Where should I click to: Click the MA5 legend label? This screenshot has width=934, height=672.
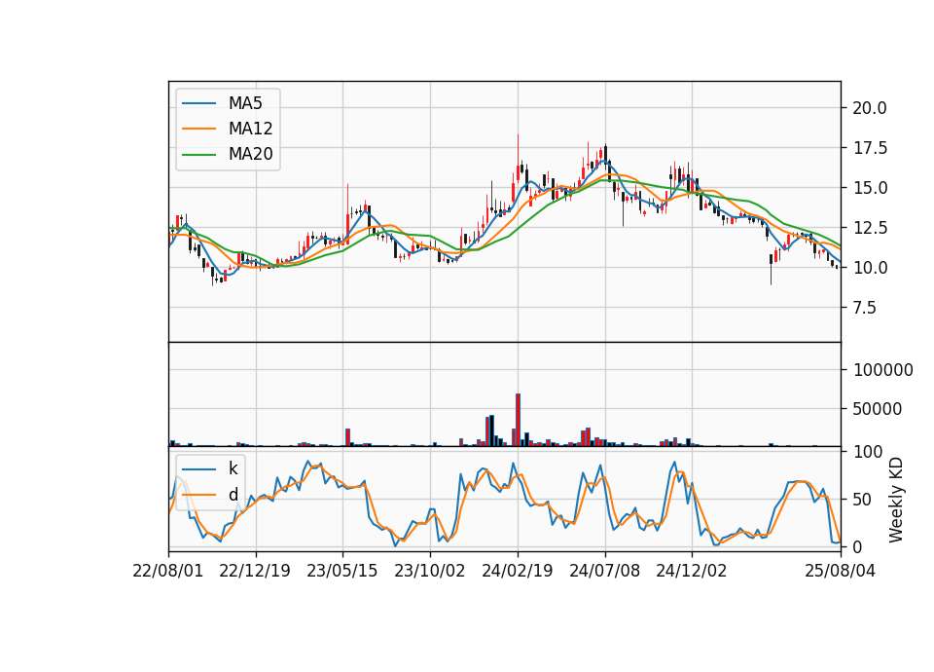245,103
